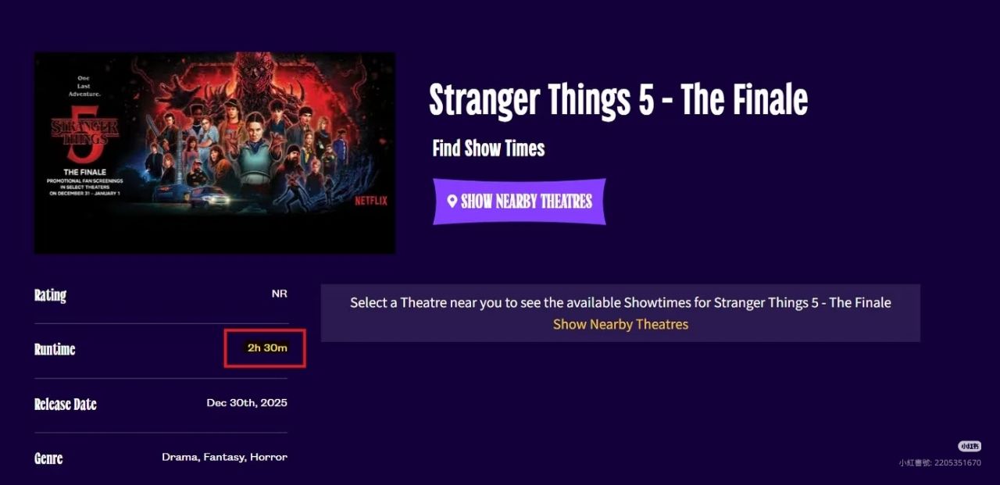Click the highlighted 2h 30m runtime value
The width and height of the screenshot is (1000, 485).
(267, 348)
